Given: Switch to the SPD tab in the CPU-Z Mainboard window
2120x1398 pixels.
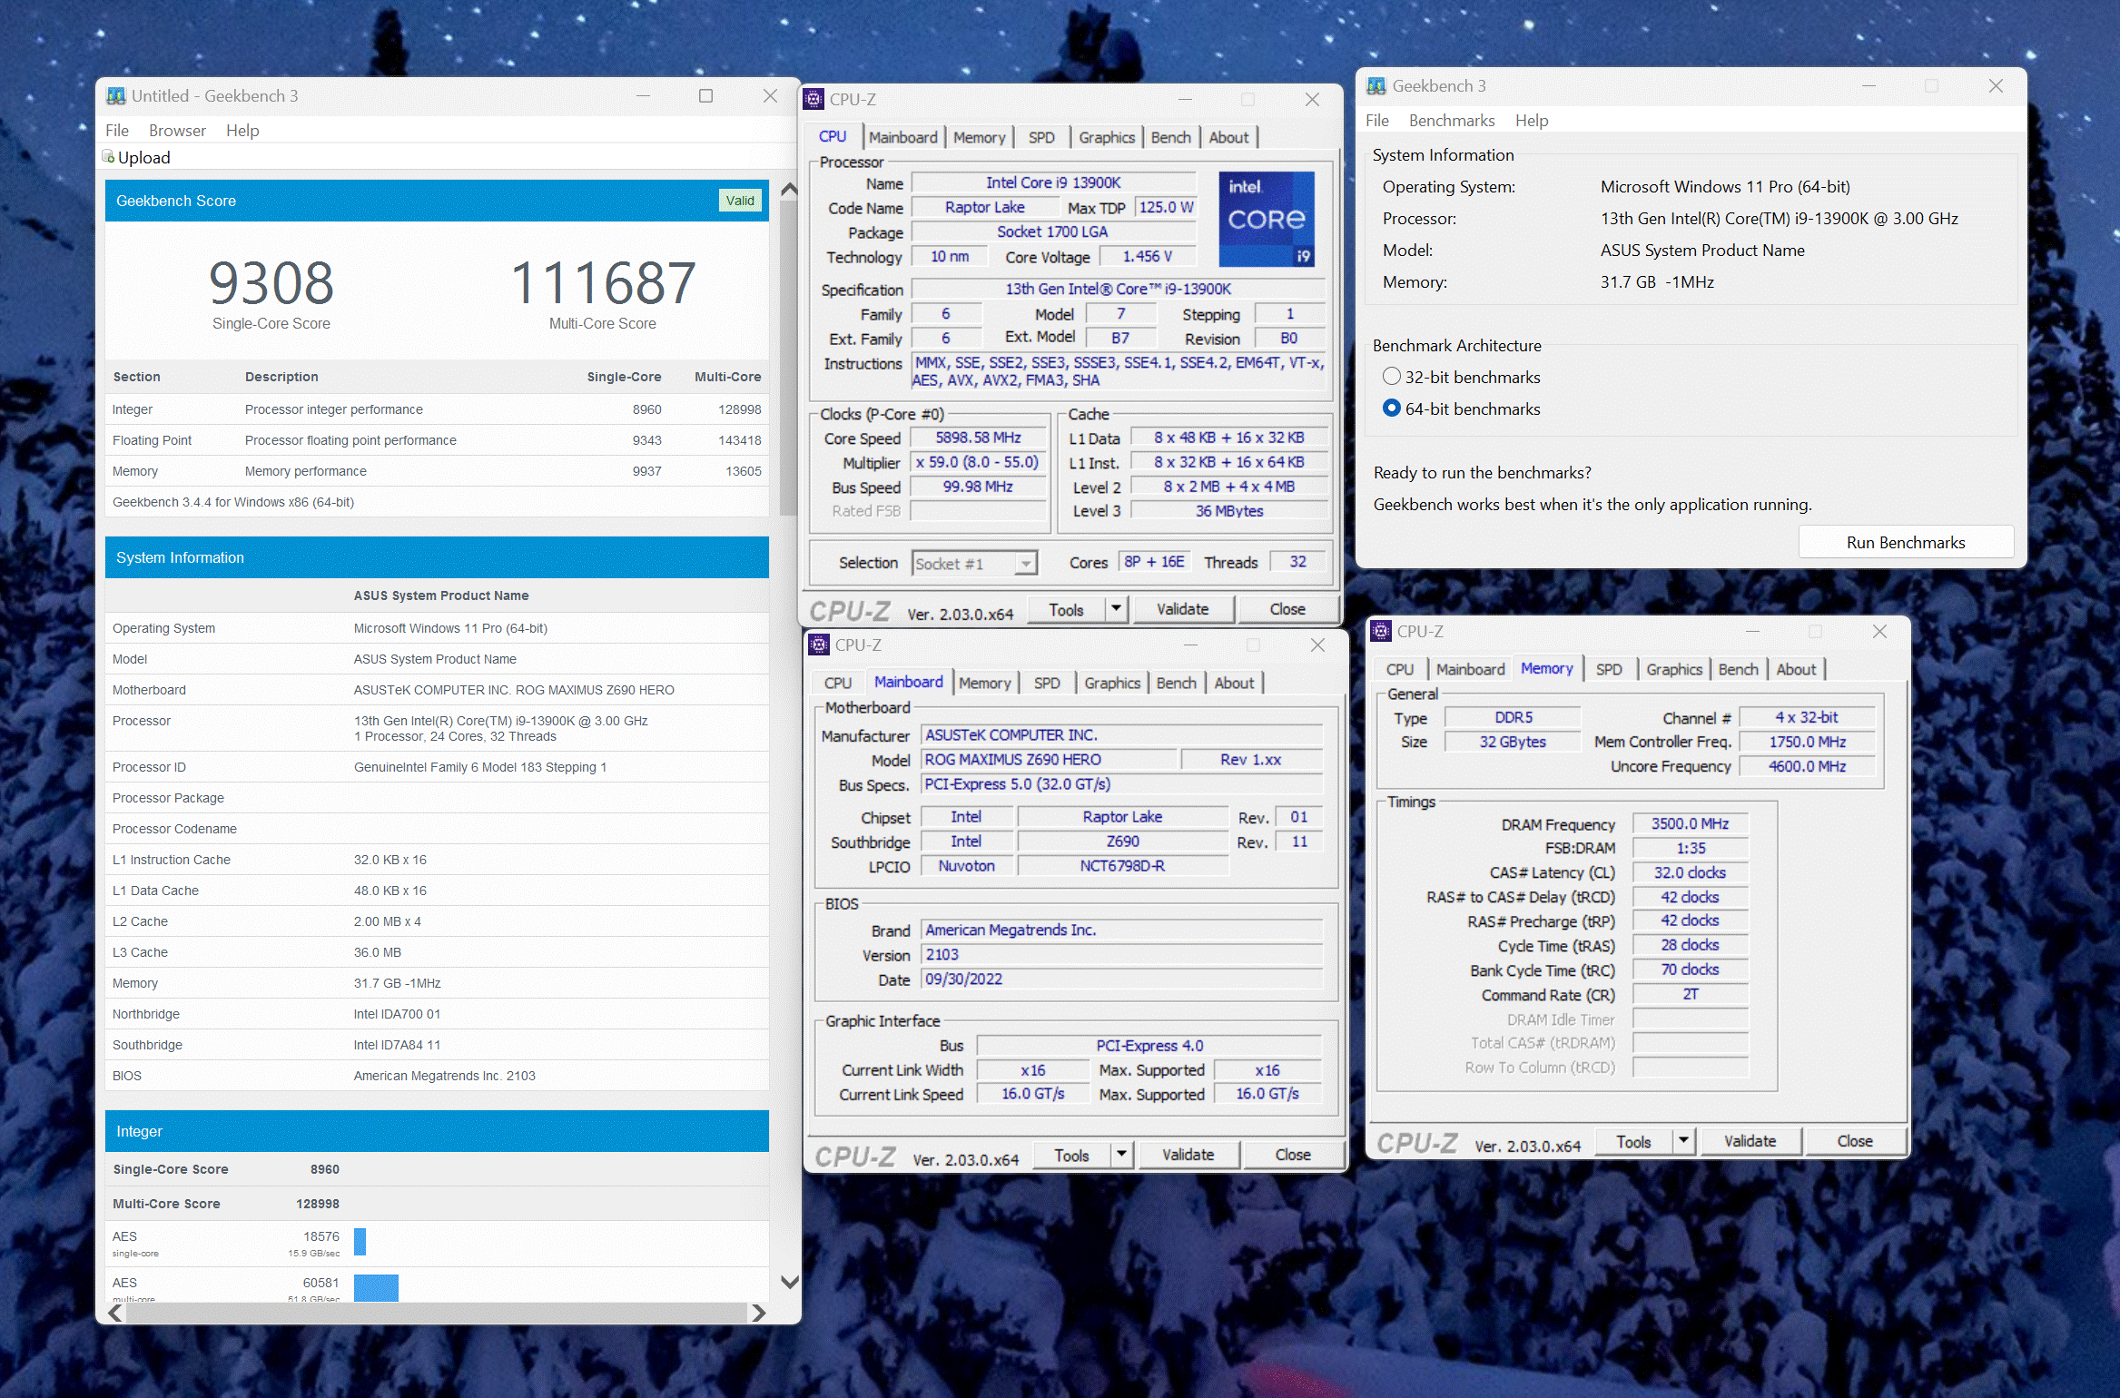Looking at the screenshot, I should (1046, 683).
